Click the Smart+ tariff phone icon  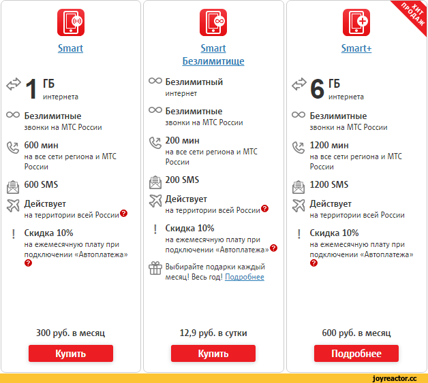[x=356, y=22]
